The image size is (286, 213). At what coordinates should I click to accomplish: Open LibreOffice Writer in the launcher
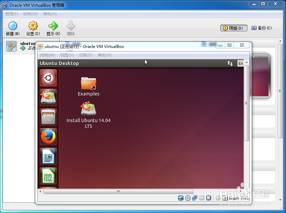48,156
